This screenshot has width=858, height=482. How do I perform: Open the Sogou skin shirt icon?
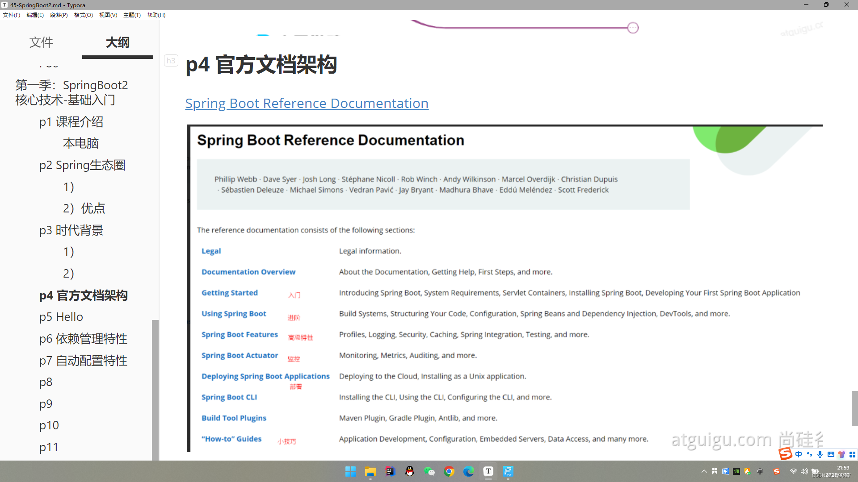click(x=841, y=454)
